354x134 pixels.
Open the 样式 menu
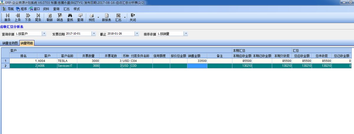click(77, 9)
